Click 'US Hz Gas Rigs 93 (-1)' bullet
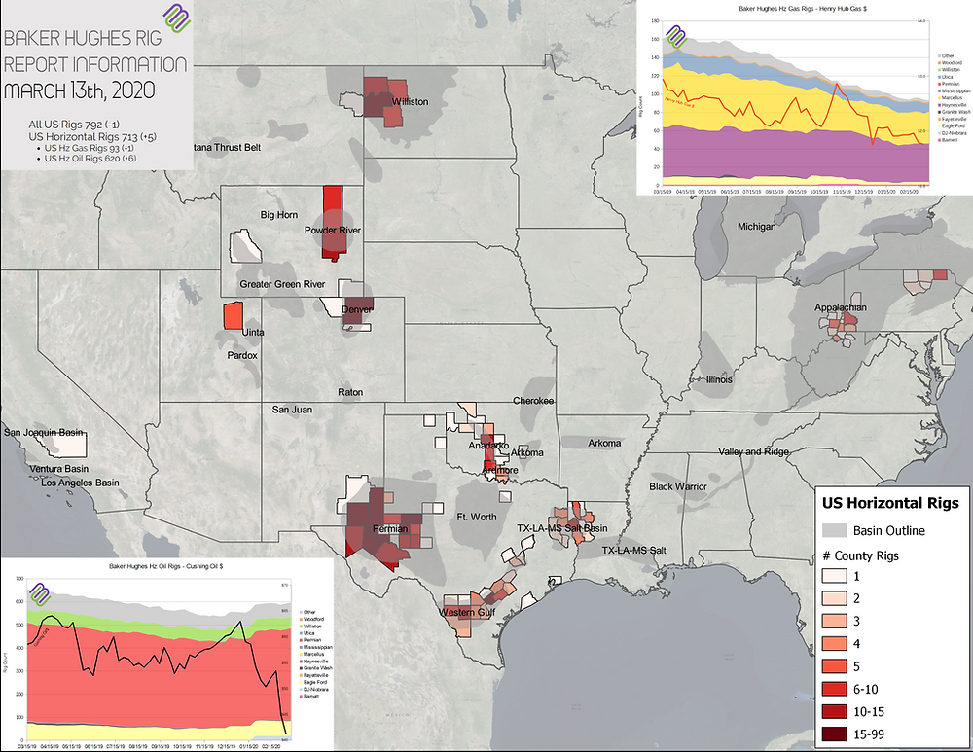This screenshot has height=752, width=973. coord(90,148)
